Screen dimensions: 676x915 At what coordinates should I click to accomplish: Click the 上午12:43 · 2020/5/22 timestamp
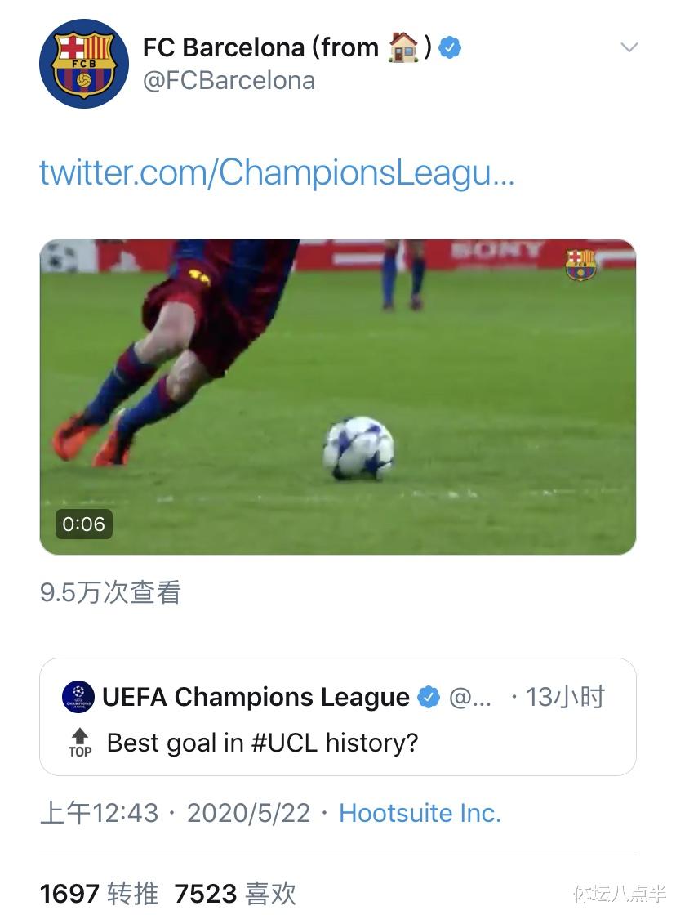pyautogui.click(x=176, y=813)
